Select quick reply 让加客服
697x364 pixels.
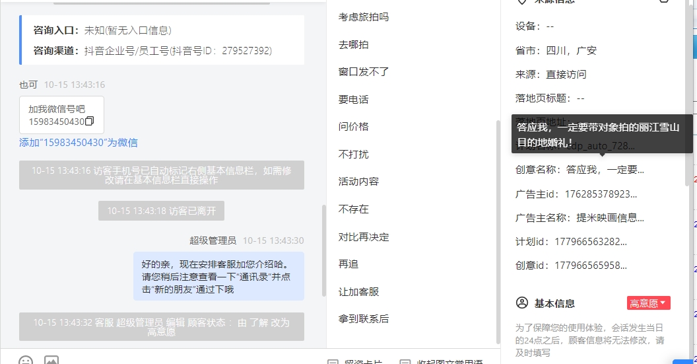tap(358, 291)
